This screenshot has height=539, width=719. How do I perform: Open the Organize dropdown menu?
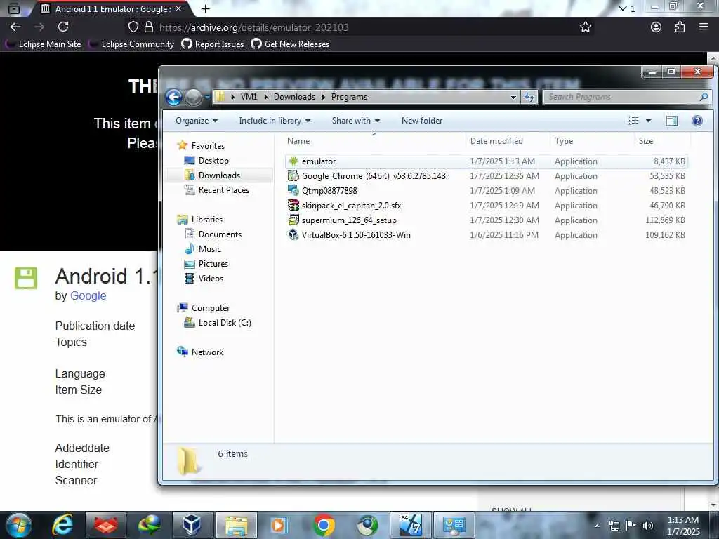coord(197,121)
